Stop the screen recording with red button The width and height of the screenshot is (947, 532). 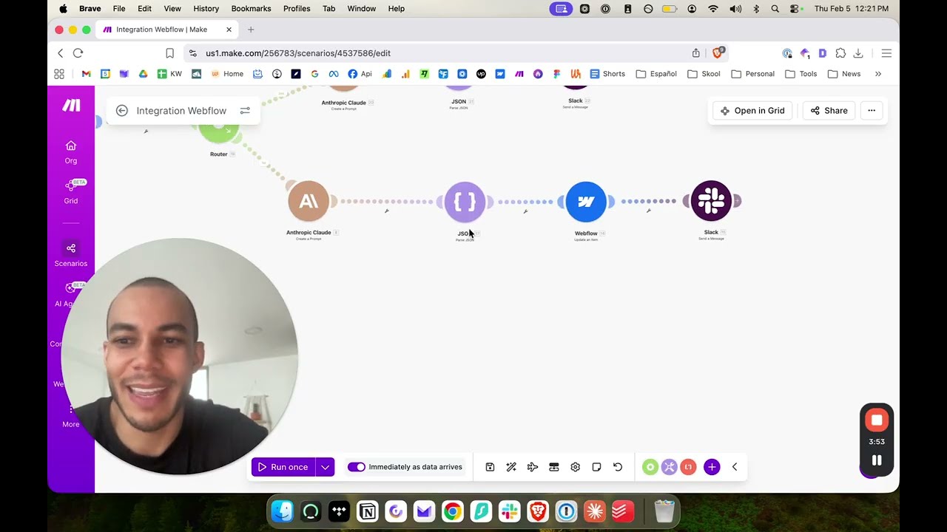[x=877, y=420]
